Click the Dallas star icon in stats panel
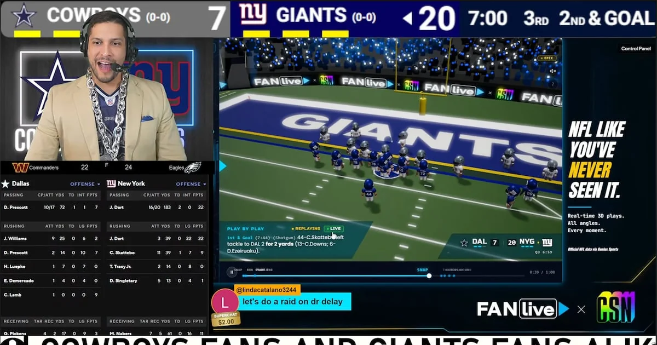The width and height of the screenshot is (657, 345). click(x=5, y=183)
